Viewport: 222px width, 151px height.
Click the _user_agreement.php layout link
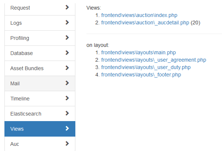click(x=153, y=60)
